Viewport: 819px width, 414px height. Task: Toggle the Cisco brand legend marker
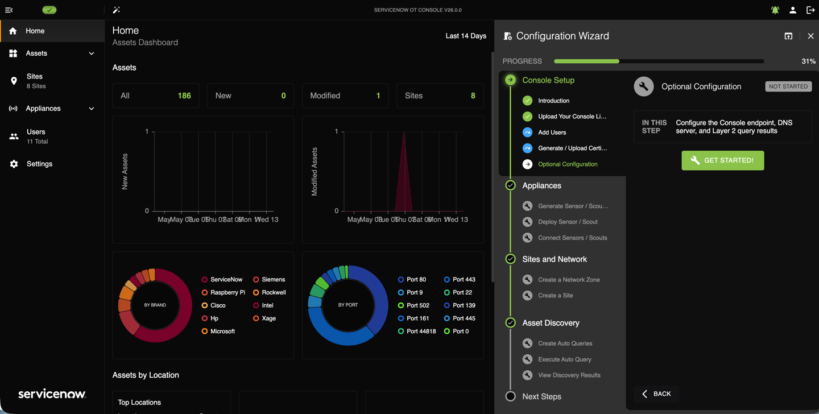pyautogui.click(x=205, y=305)
